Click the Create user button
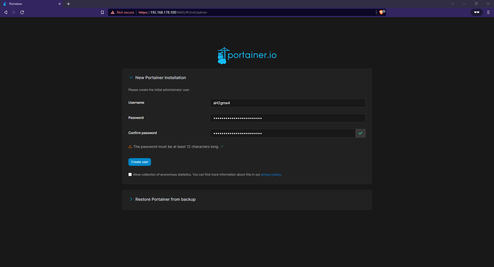This screenshot has width=494, height=267. pyautogui.click(x=139, y=162)
